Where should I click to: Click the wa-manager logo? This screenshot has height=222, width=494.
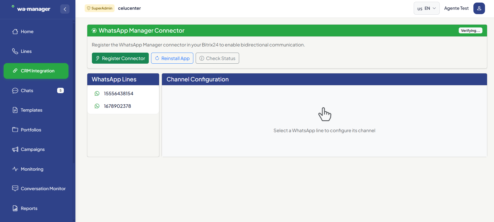31,9
